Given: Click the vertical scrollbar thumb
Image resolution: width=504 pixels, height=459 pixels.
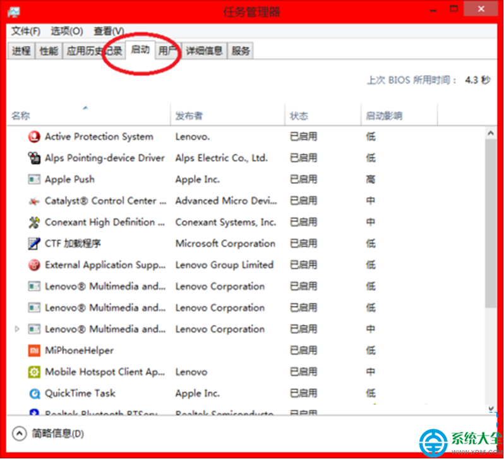Looking at the screenshot, I should [491, 223].
